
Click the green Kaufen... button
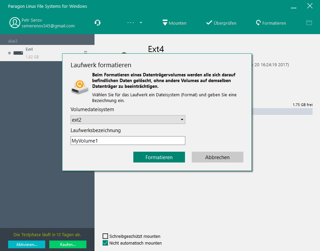tap(68, 244)
